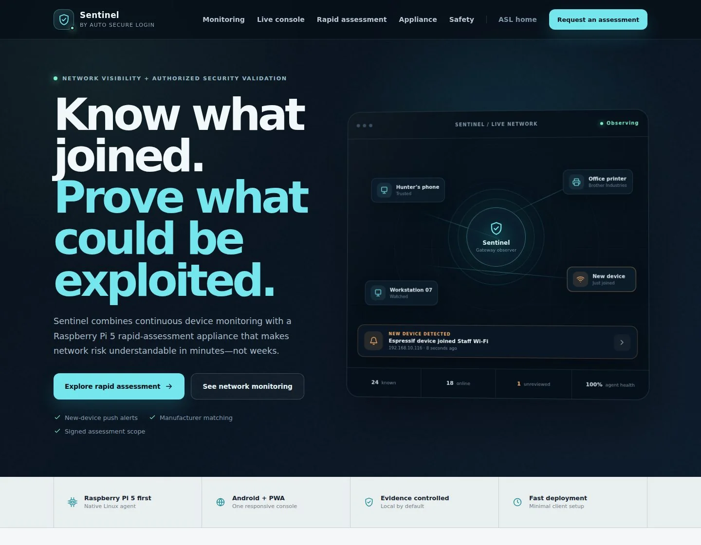Image resolution: width=701 pixels, height=545 pixels.
Task: Click the shield icon beside Evidence controlled
Action: tap(369, 502)
